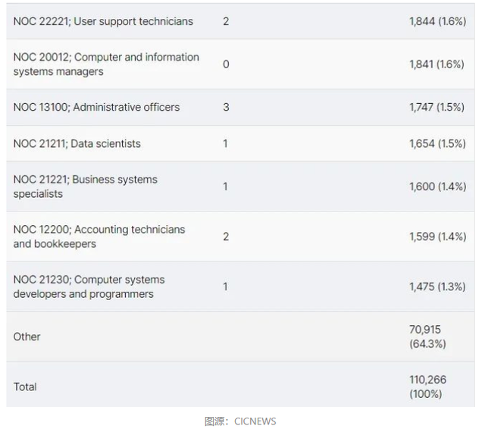Click Computer and information systems managers text
This screenshot has width=485, height=429.
(106, 64)
